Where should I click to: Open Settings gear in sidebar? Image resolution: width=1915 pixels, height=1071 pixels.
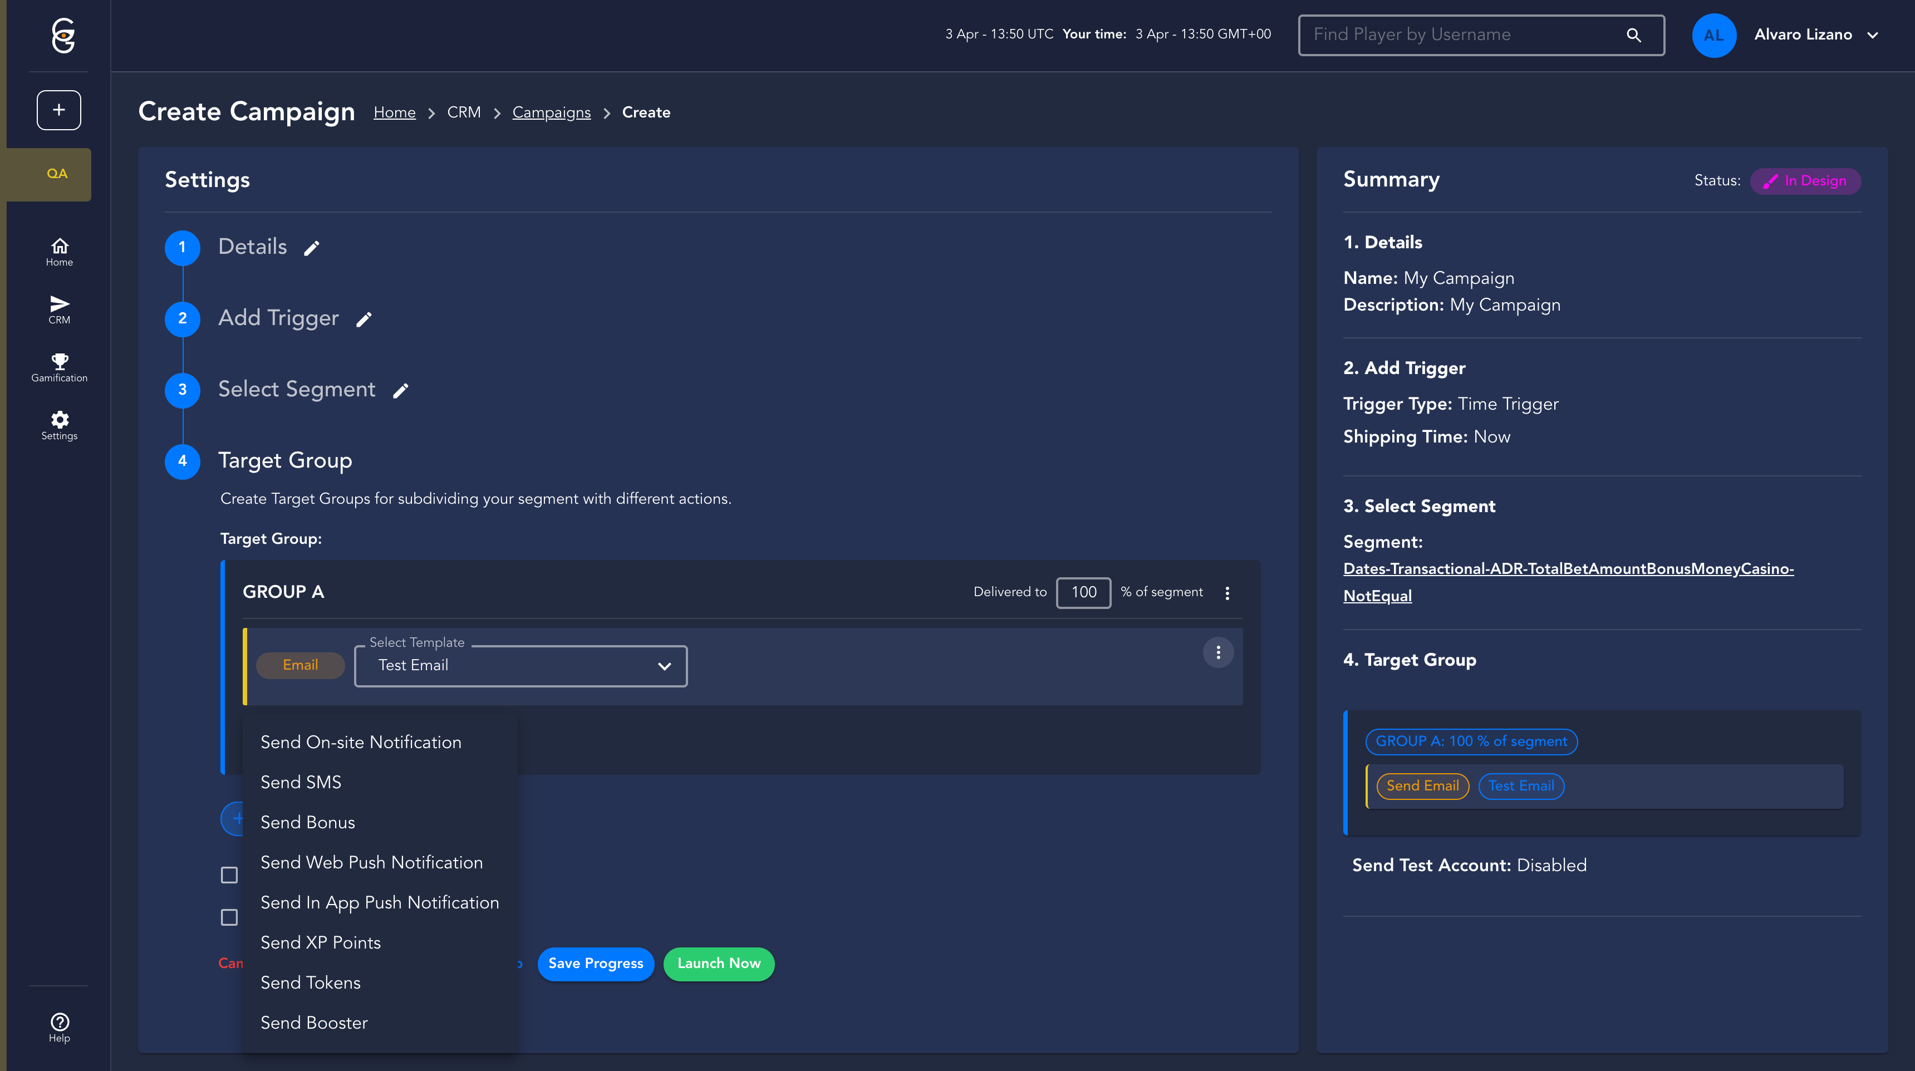tap(60, 425)
